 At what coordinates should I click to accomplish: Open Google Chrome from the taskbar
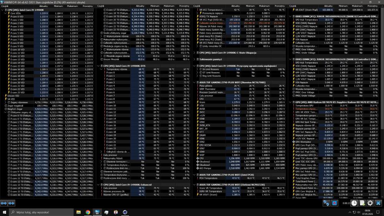[x=88, y=212]
